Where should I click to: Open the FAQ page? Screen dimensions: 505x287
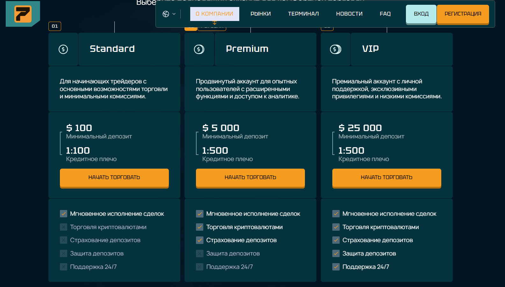coord(385,14)
